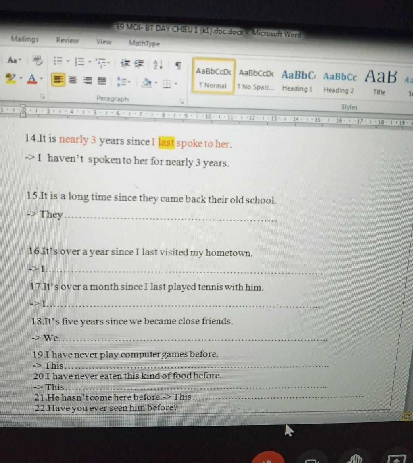Click the Clear Formatting eraser icon
This screenshot has height=463, width=413.
pos(37,60)
